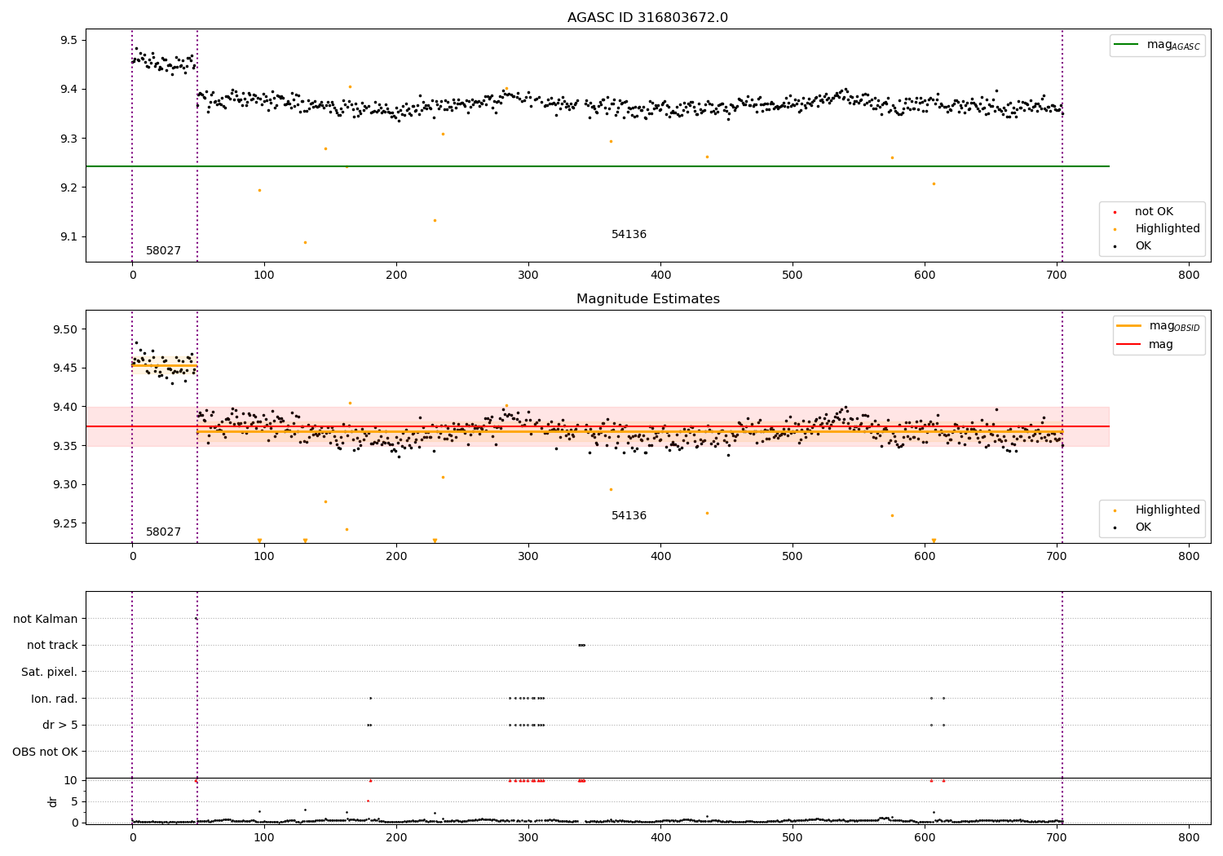Image resolution: width=1223 pixels, height=856 pixels.
Task: Click the black marker on the 'not Kalman' row
Action: coord(196,618)
